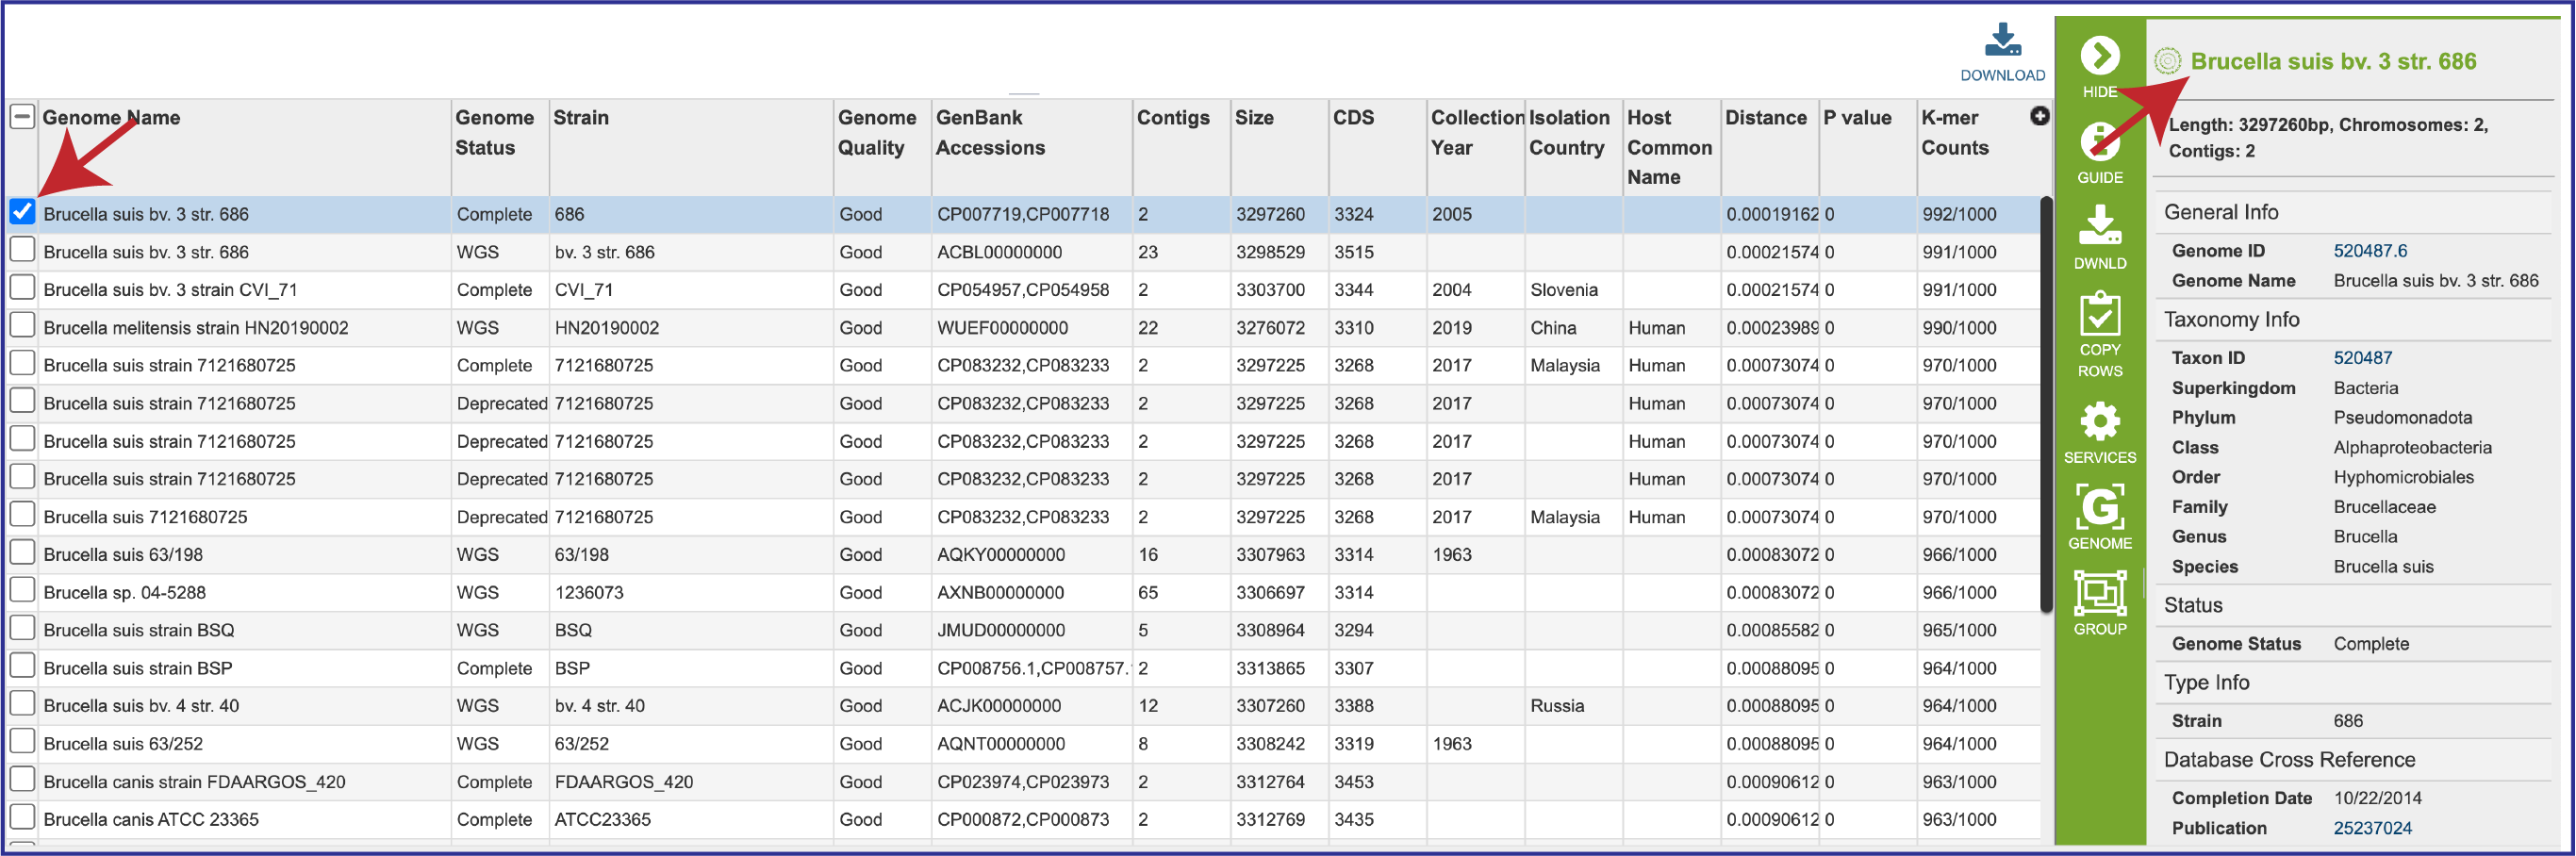Click distance value 0.00085582
Screen dimensions: 2576x856
pyautogui.click(x=1772, y=630)
